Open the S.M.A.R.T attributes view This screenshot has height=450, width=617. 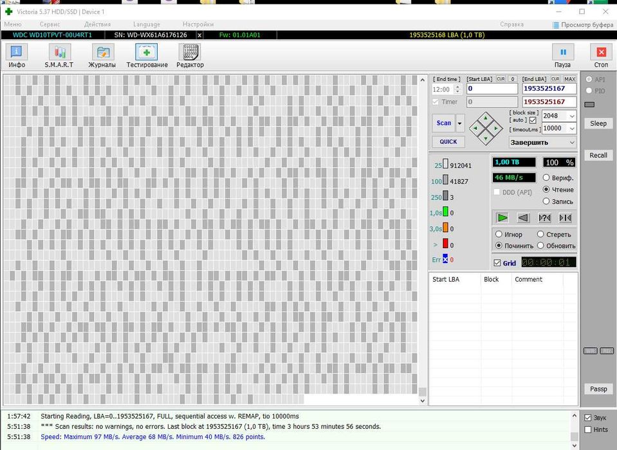[59, 56]
